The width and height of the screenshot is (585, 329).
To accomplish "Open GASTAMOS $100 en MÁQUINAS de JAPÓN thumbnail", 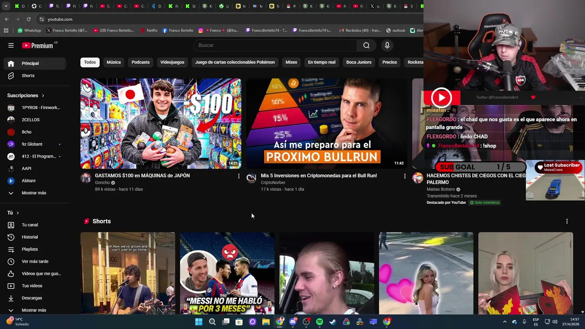I will click(161, 124).
